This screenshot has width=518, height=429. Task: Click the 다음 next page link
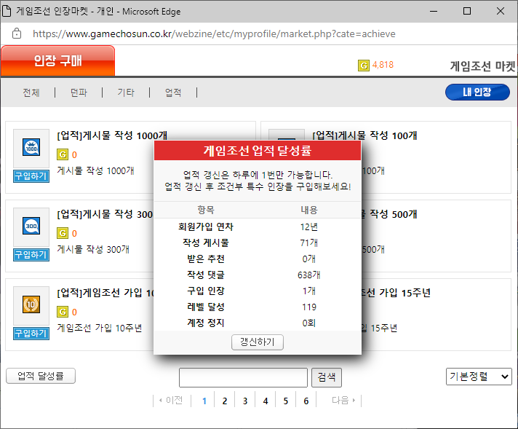[343, 400]
